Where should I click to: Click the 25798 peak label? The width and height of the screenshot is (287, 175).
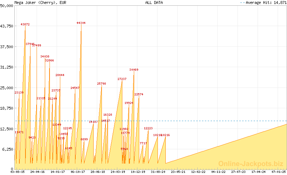[x=102, y=84]
